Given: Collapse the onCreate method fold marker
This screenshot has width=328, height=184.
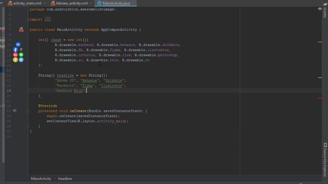Looking at the screenshot, I should (x=28, y=111).
